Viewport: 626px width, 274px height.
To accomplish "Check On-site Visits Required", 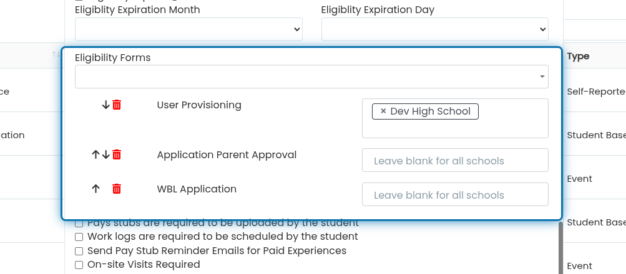I will pos(79,265).
